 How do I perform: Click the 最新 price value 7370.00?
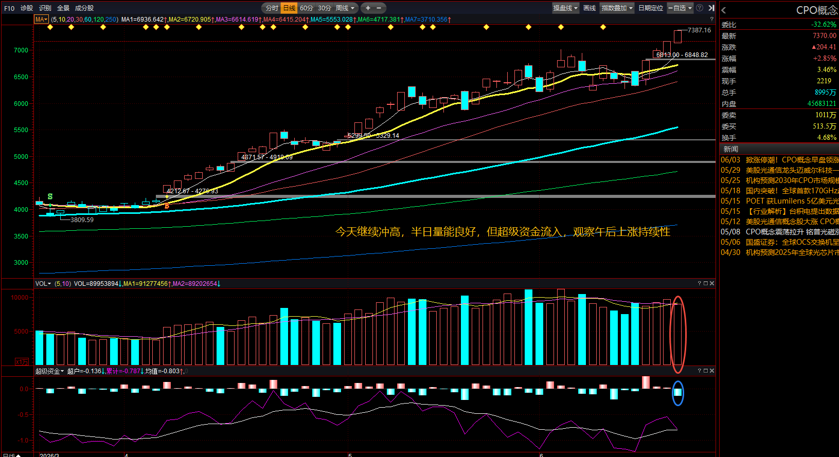[x=825, y=35]
